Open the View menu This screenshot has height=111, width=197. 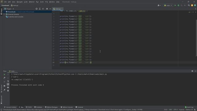click(x=14, y=2)
